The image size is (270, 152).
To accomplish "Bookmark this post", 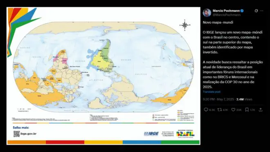I will click(247, 110).
